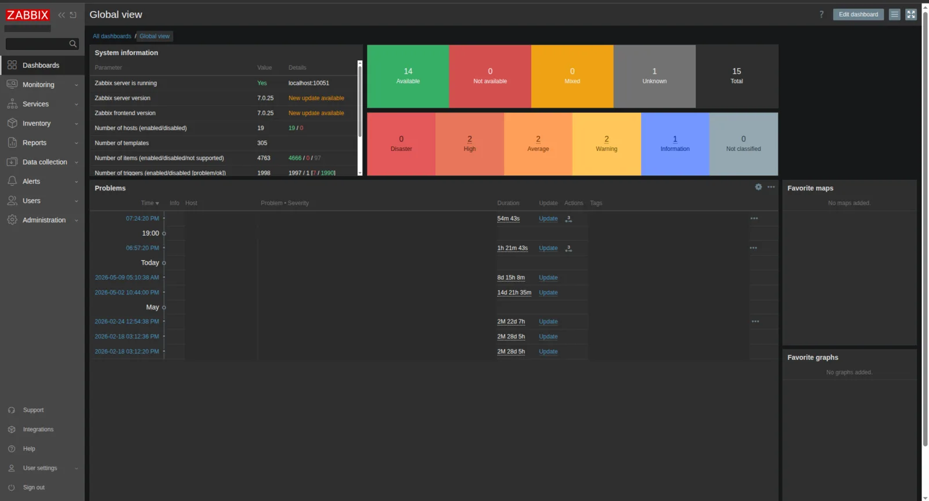Open the Services menu
This screenshot has height=501, width=929.
[x=42, y=104]
